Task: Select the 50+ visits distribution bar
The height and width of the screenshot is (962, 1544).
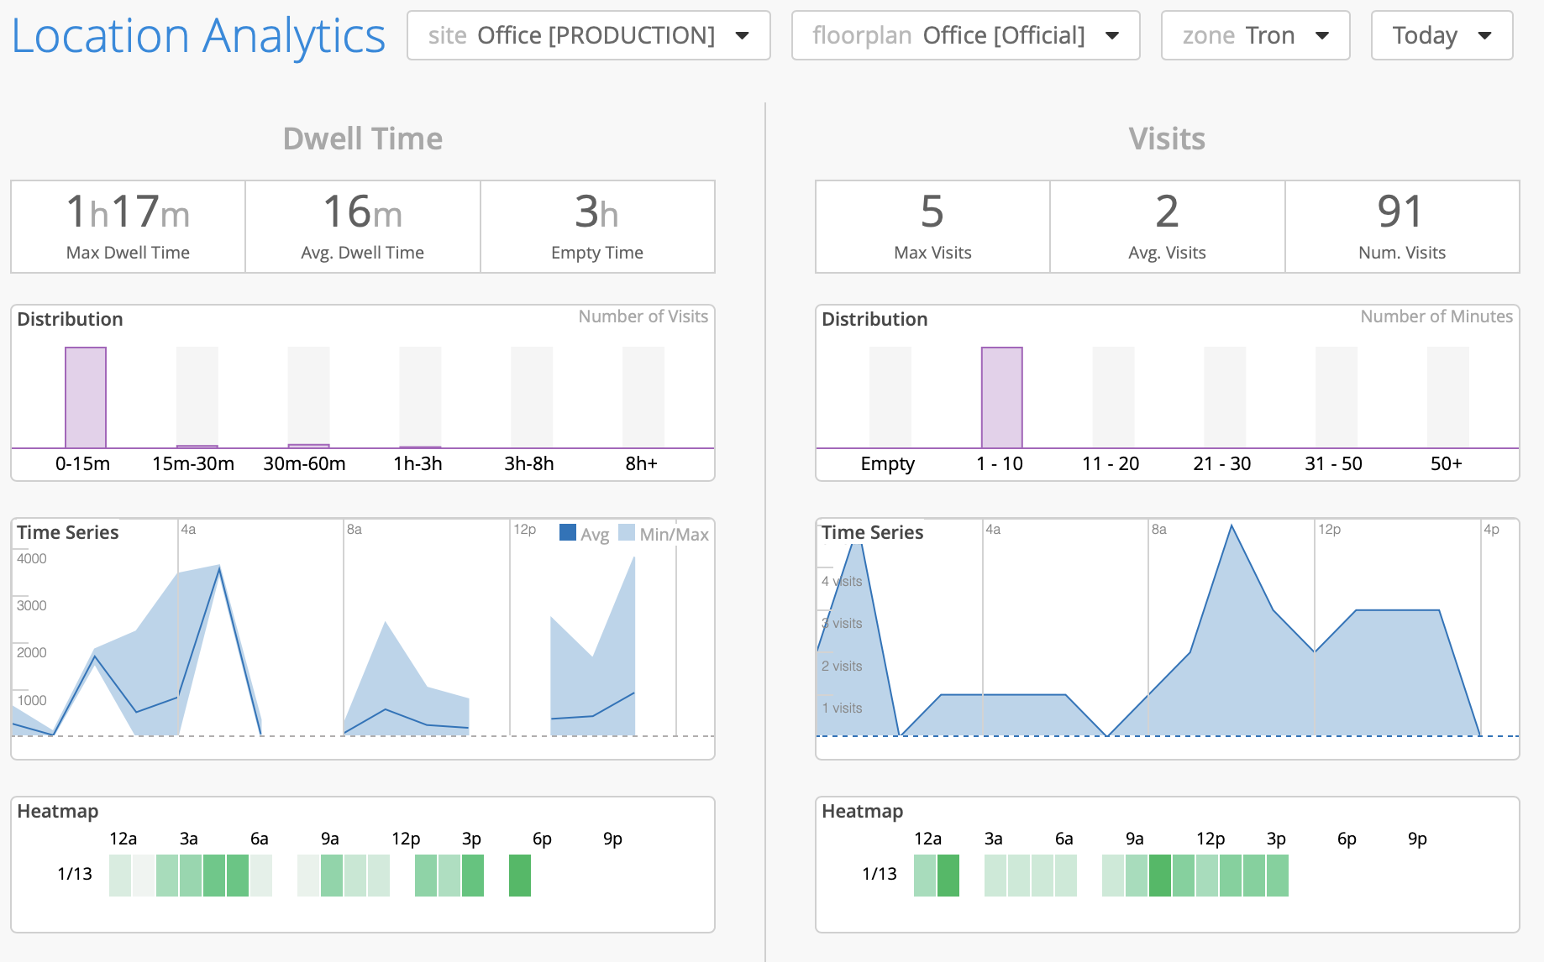Action: click(x=1447, y=397)
